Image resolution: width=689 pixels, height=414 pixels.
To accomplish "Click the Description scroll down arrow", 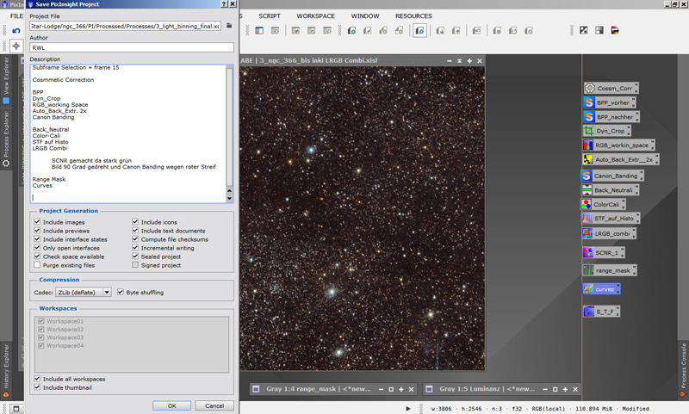I will [x=229, y=199].
